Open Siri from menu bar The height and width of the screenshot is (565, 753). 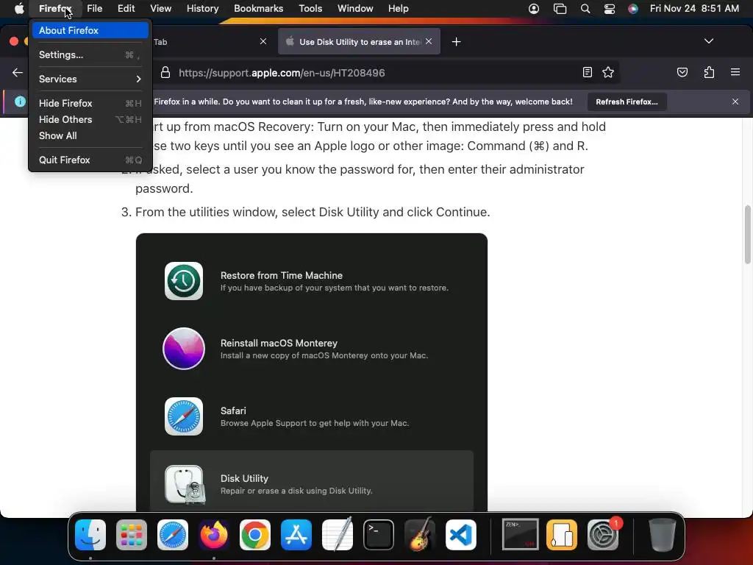click(x=633, y=8)
